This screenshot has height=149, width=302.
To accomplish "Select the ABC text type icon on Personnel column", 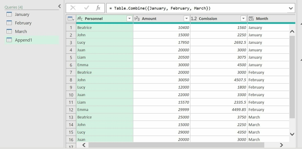I will pyautogui.click(x=80, y=18).
